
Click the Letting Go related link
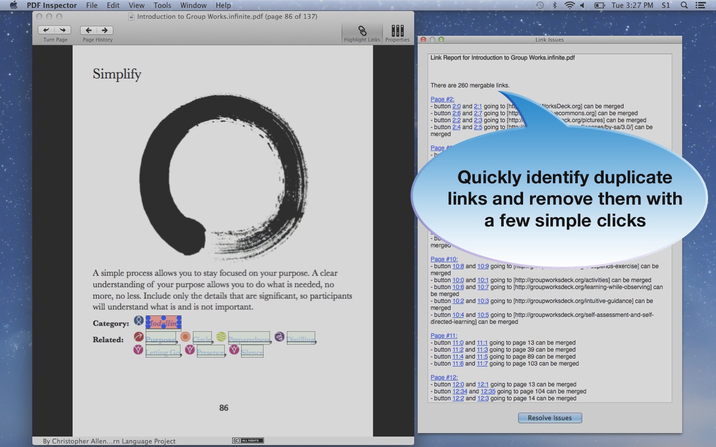[163, 353]
